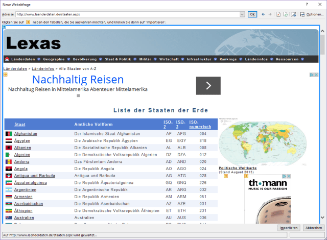Click the table-selection arrow directly above the thomann ad
This screenshot has height=240, width=327.
click(246, 176)
